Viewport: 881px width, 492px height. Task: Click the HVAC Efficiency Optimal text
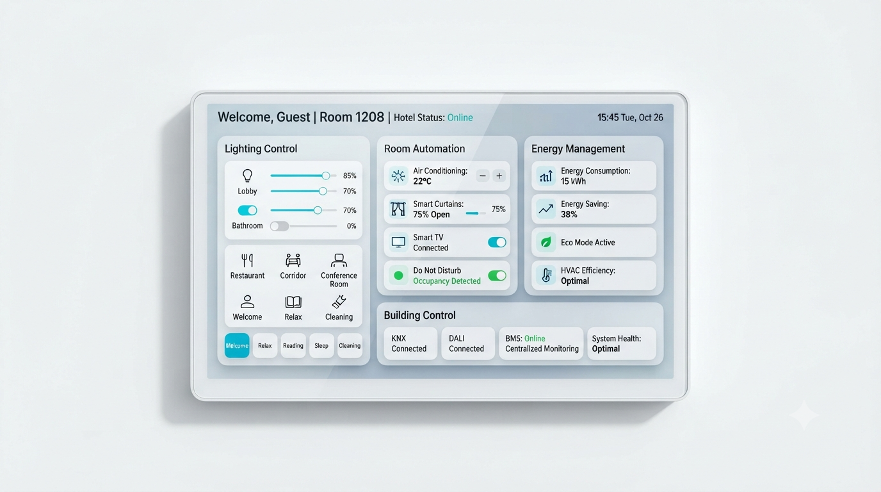click(x=588, y=275)
